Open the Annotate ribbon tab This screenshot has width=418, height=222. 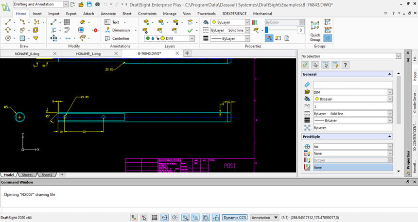coord(108,14)
